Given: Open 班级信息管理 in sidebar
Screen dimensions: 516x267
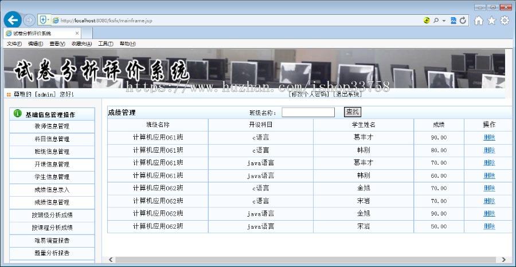Looking at the screenshot, I should tap(52, 152).
